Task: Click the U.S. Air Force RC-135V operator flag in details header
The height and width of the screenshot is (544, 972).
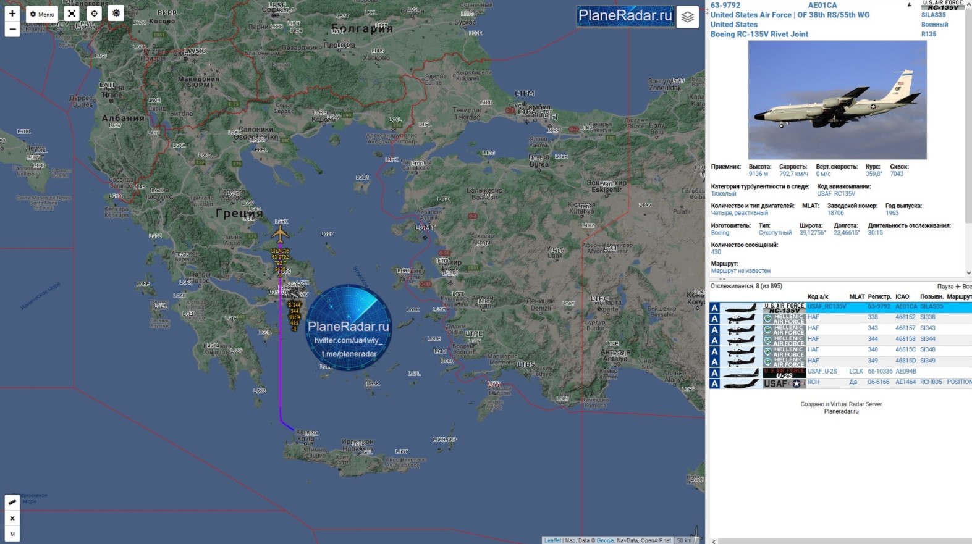Action: pyautogui.click(x=943, y=6)
